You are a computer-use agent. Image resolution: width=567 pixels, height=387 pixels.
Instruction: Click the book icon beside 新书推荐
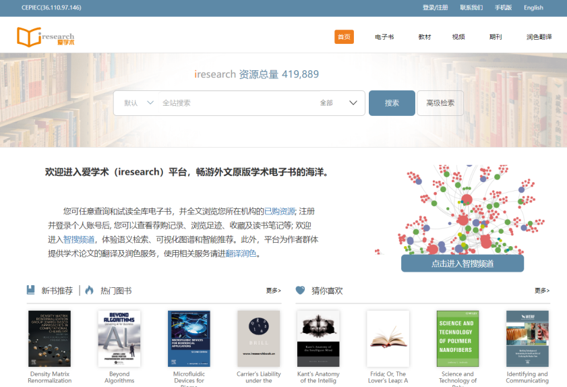click(31, 290)
